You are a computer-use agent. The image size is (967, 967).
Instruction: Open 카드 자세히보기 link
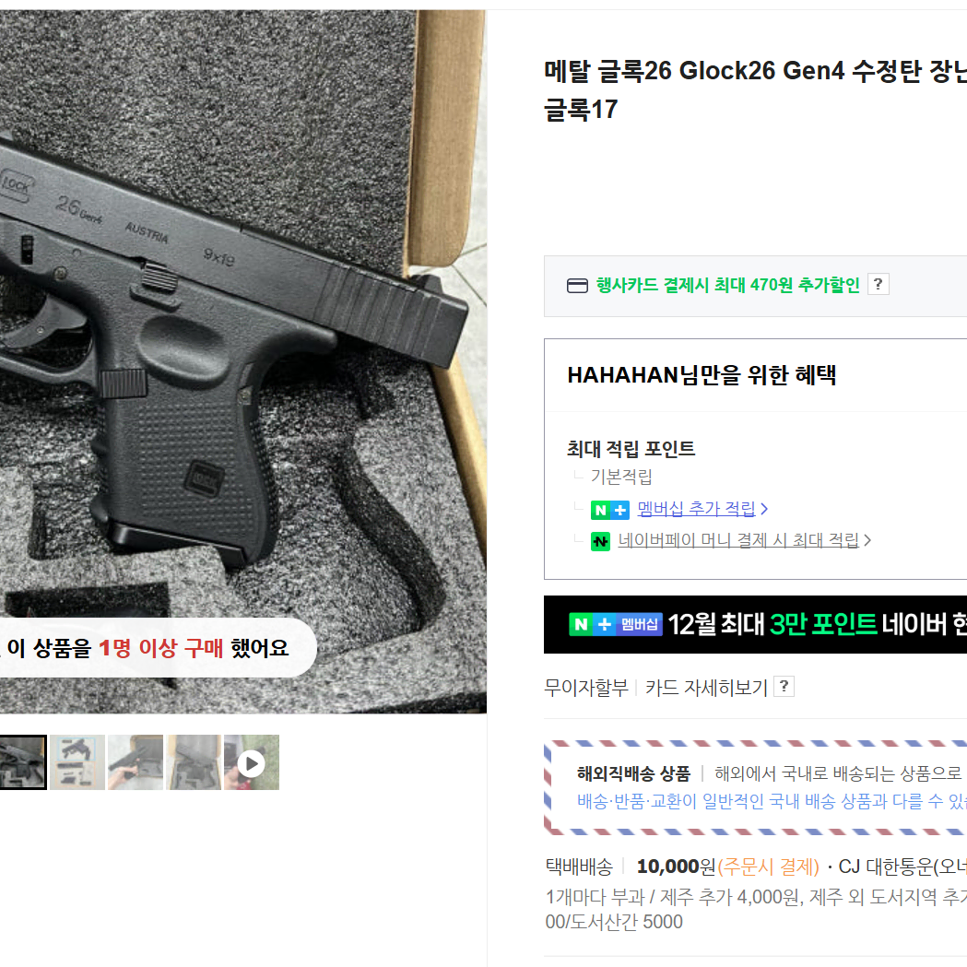[x=706, y=687]
